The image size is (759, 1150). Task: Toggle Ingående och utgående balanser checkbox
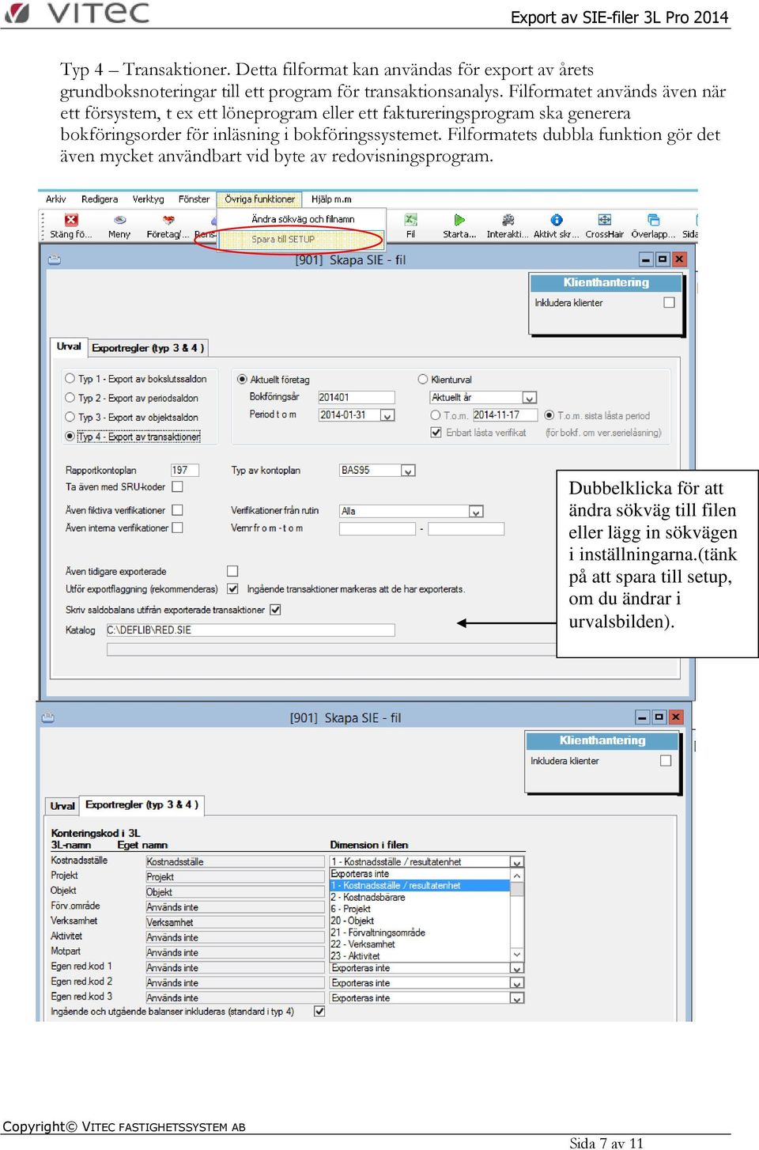tap(319, 1011)
